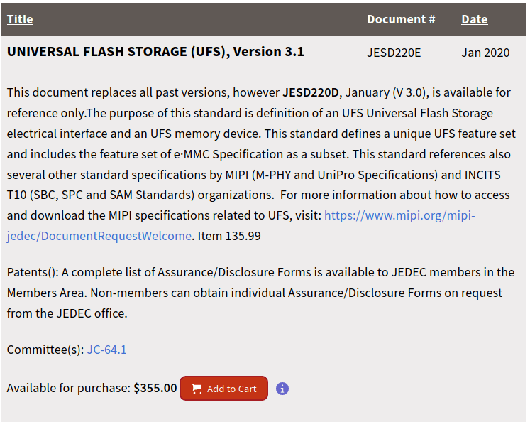Click the $355.00 price text
The image size is (530, 422).
click(155, 388)
